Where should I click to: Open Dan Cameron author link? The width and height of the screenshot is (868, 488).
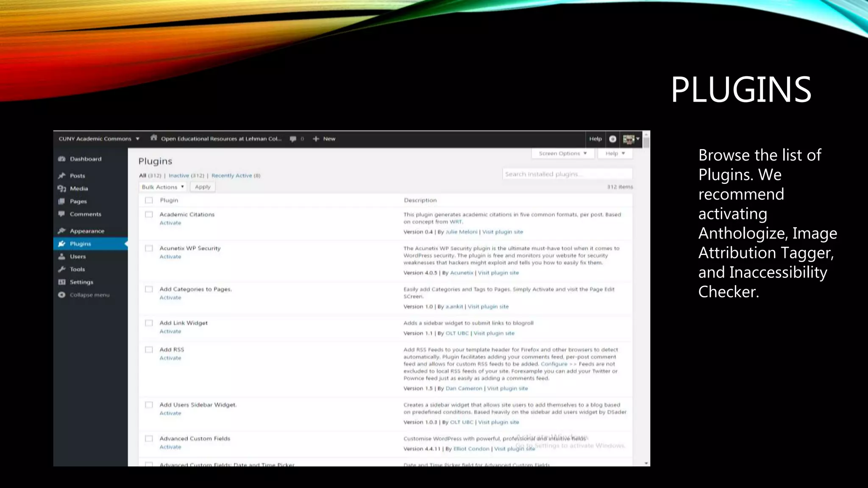tap(464, 388)
